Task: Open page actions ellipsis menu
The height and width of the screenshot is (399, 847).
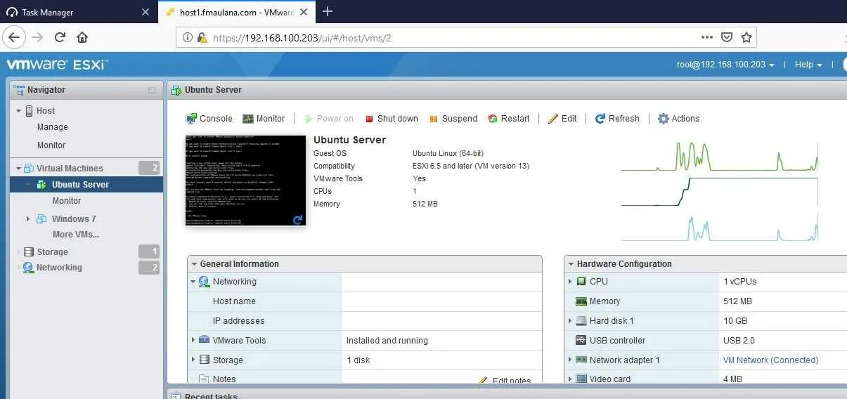Action: 707,38
